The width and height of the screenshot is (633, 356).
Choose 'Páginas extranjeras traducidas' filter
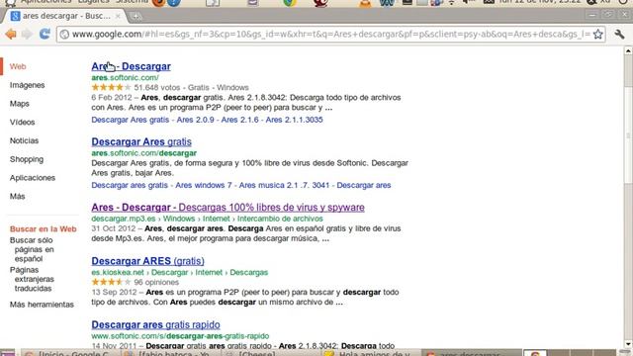(x=32, y=279)
